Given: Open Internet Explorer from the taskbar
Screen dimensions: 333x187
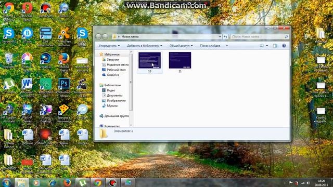Looking at the screenshot, I should coord(52,182).
